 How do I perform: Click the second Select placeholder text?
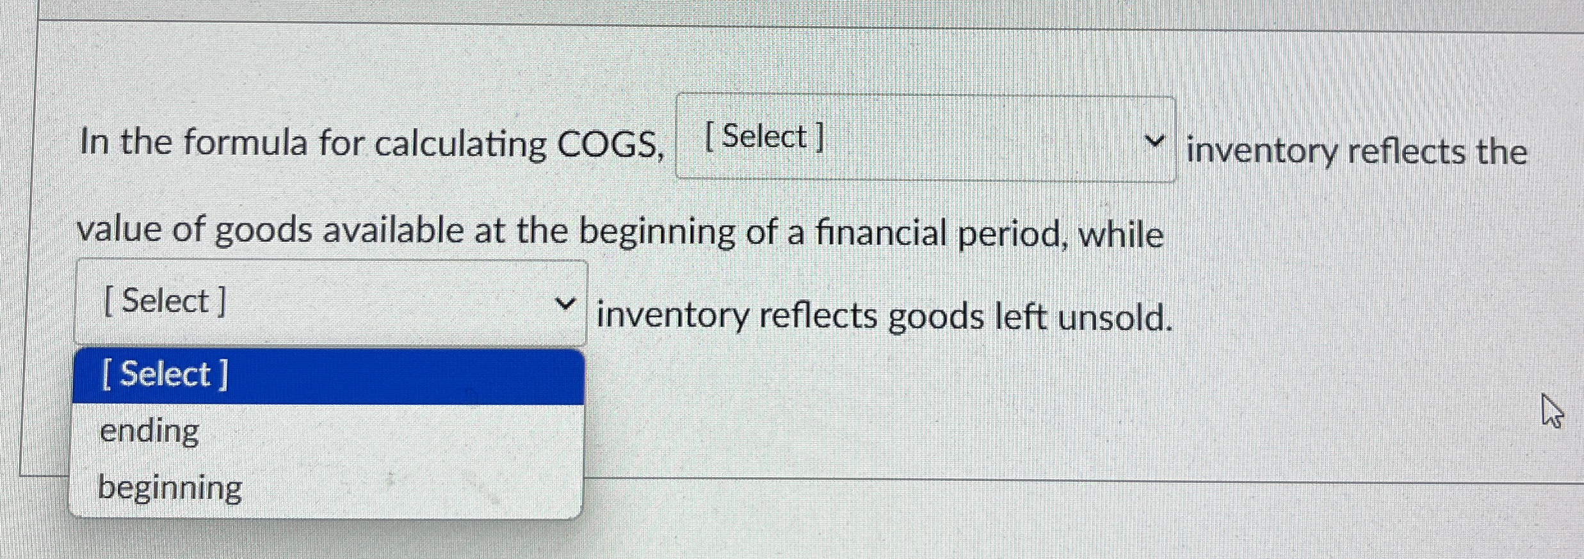pos(164,301)
